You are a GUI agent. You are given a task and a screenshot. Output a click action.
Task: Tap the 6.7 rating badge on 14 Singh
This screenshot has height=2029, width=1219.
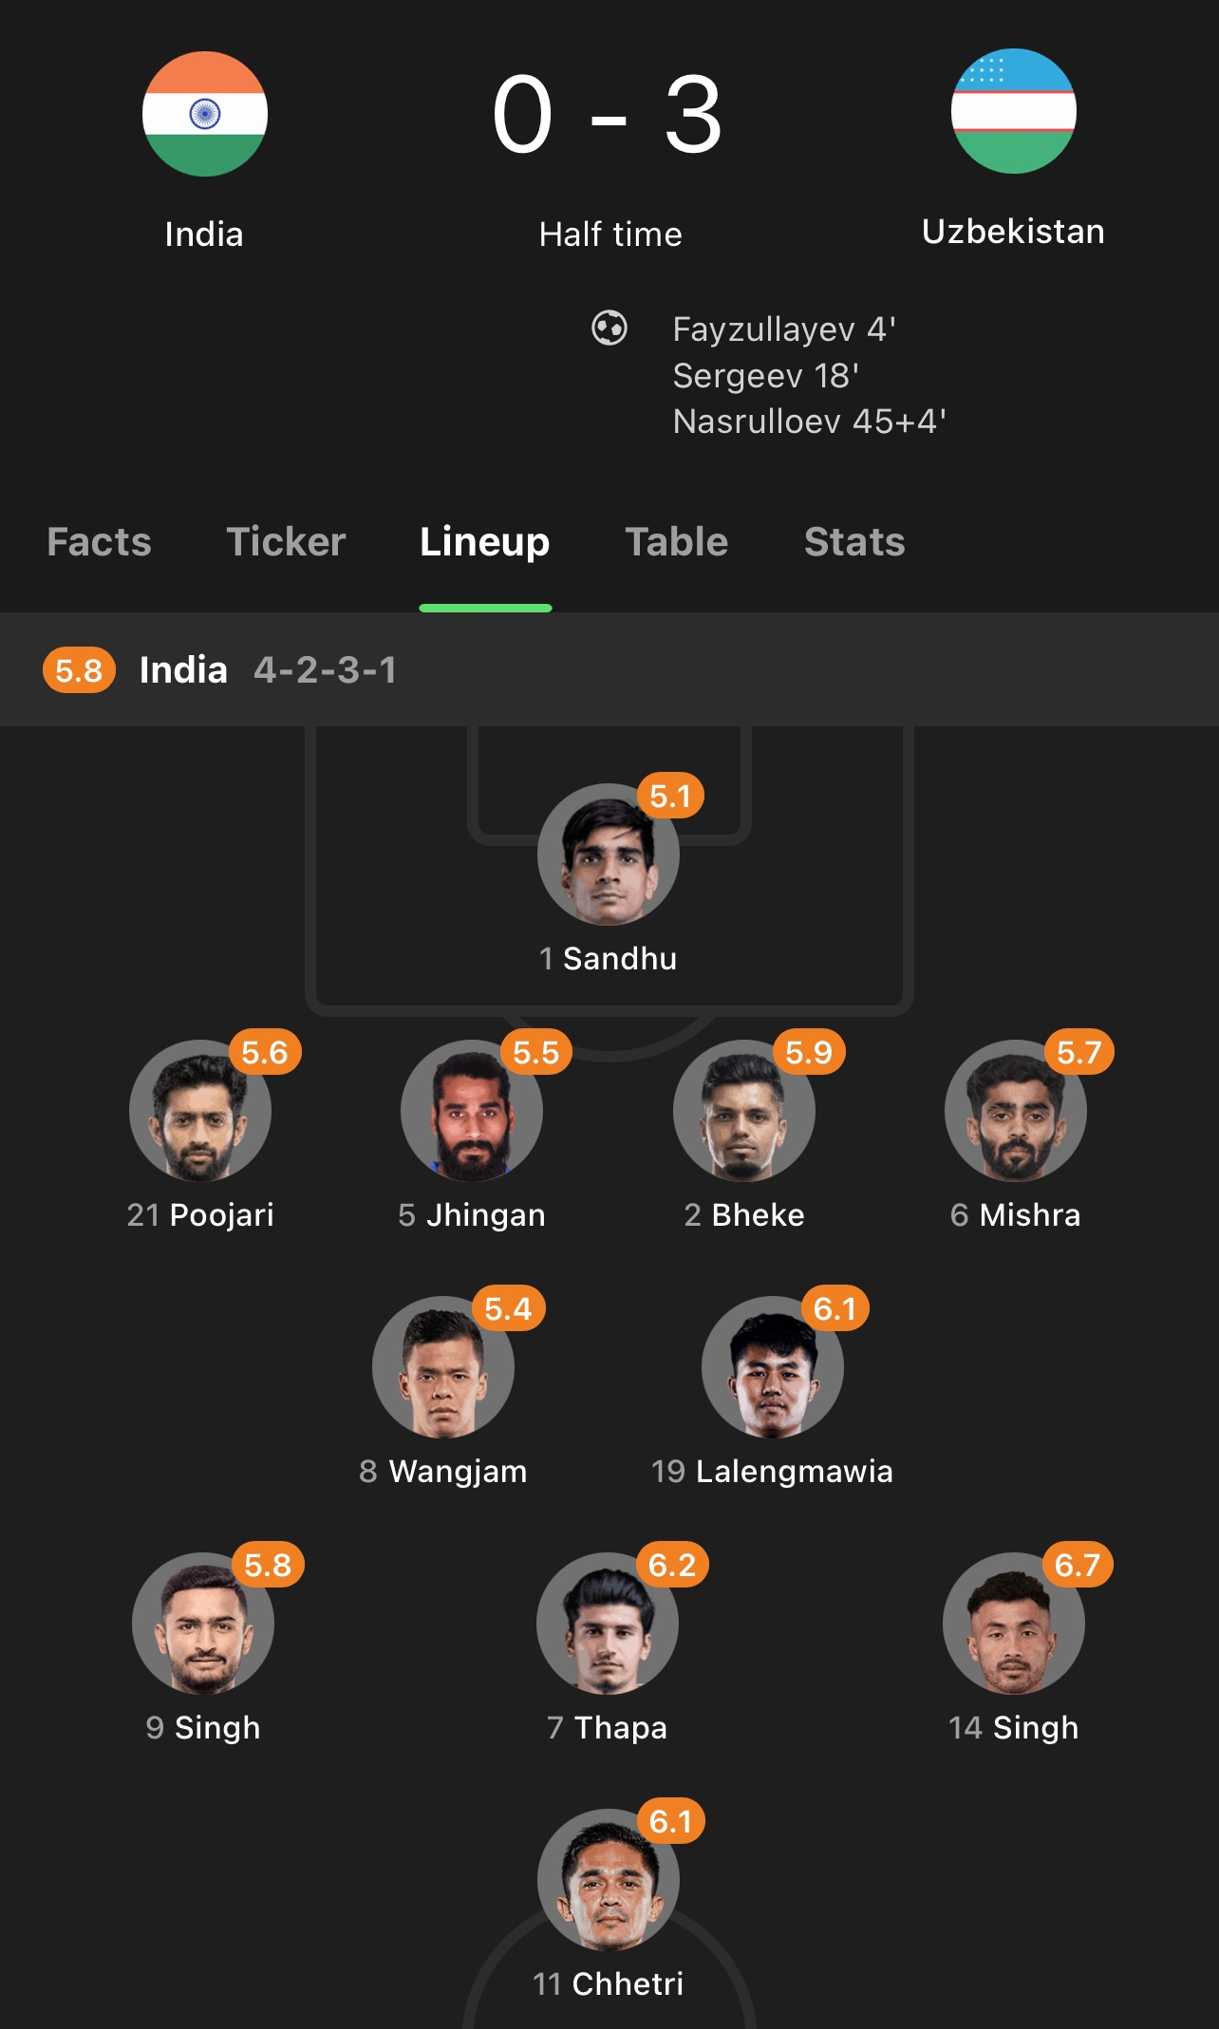(1078, 1565)
